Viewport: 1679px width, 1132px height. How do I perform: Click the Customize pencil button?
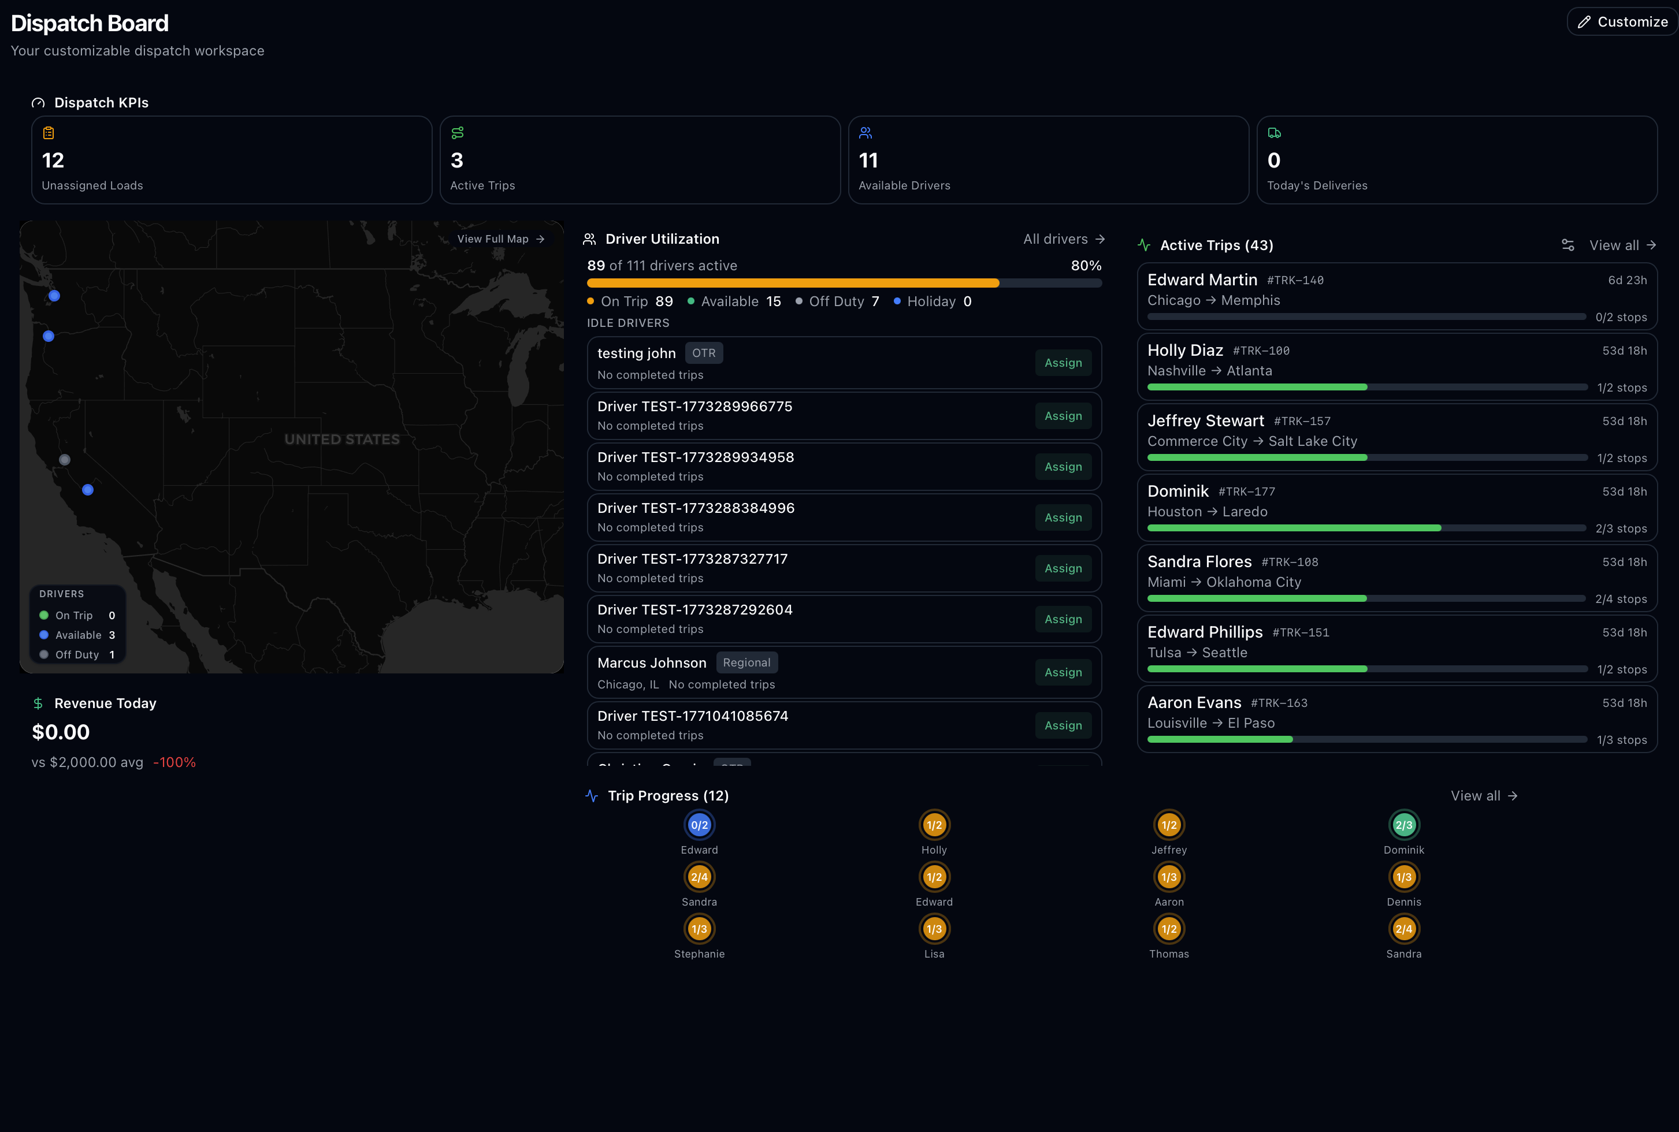[x=1622, y=22]
